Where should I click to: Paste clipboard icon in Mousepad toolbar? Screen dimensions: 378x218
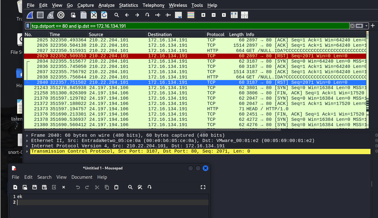(x=116, y=187)
